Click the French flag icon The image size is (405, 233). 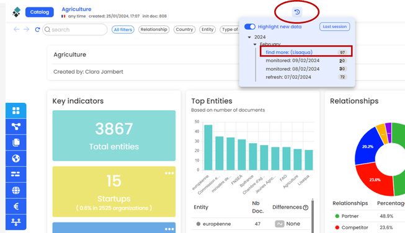click(x=63, y=16)
